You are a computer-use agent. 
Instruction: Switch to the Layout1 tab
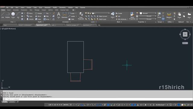point(12,102)
